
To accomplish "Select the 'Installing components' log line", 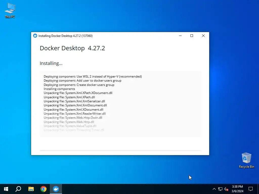I will (59, 89).
